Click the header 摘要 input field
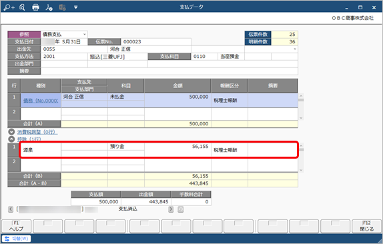The image size is (383, 244). [169, 71]
